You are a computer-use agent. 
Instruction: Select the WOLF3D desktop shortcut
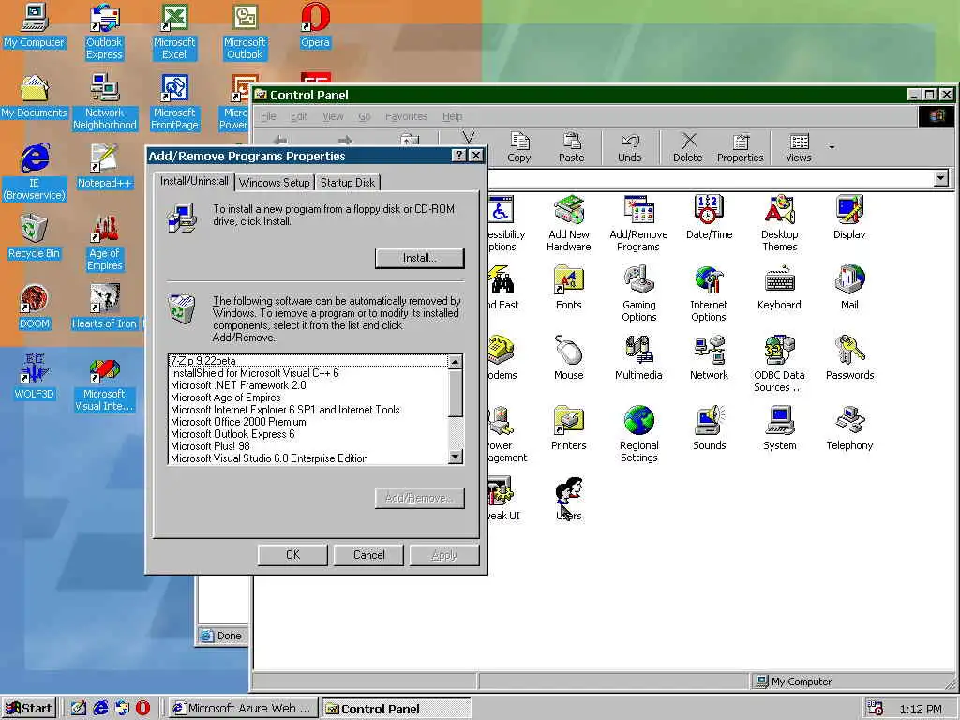click(35, 377)
